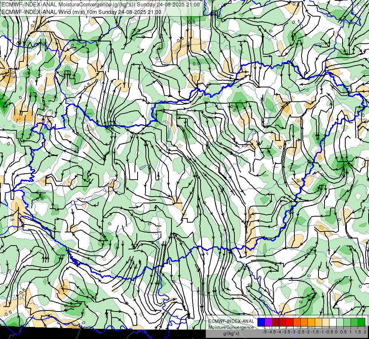Click the '-5' tick label on legend scale

coord(265,332)
